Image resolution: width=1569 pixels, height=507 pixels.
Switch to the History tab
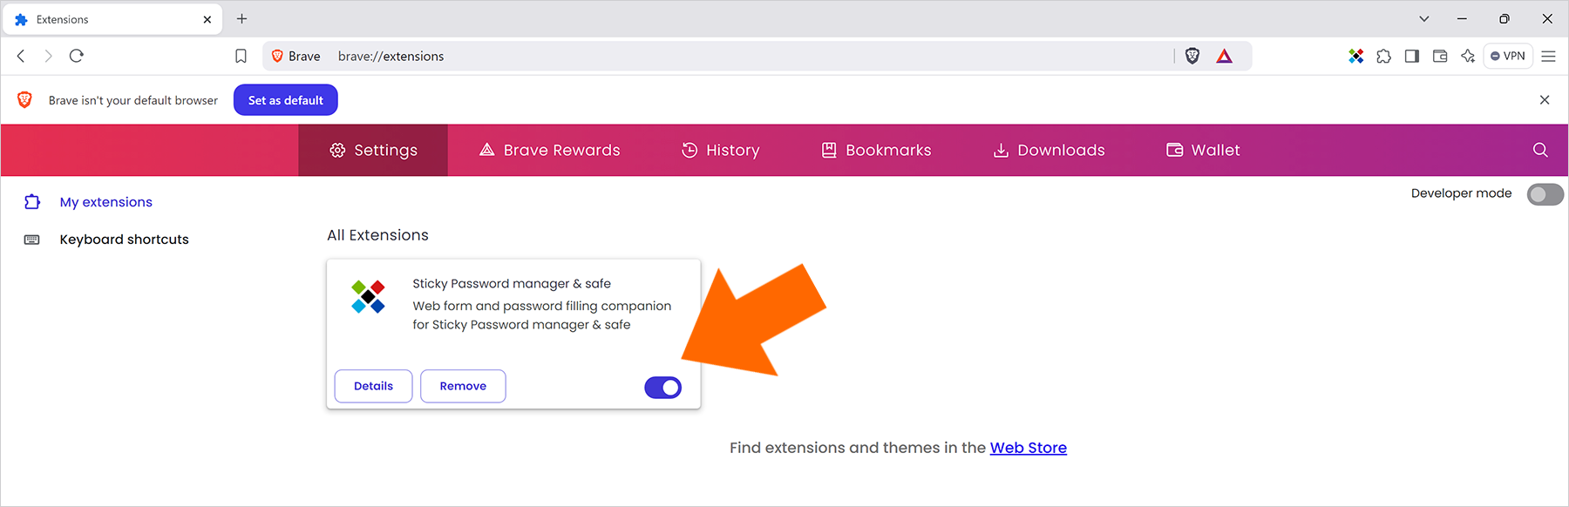pyautogui.click(x=720, y=150)
